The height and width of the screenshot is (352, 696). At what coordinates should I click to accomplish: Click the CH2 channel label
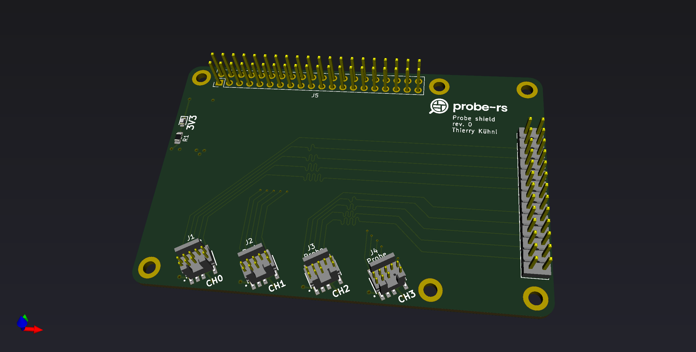pyautogui.click(x=341, y=291)
